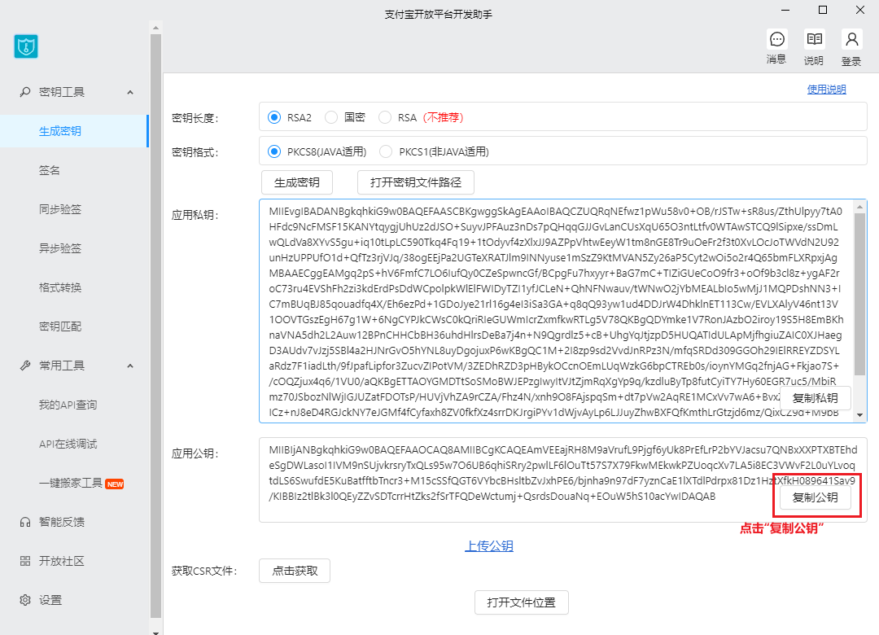Open the 消息 messages icon
This screenshot has width=879, height=635.
777,39
